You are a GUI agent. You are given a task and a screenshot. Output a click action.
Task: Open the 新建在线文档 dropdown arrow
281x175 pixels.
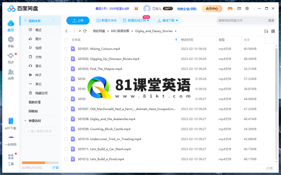pyautogui.click(x=148, y=21)
